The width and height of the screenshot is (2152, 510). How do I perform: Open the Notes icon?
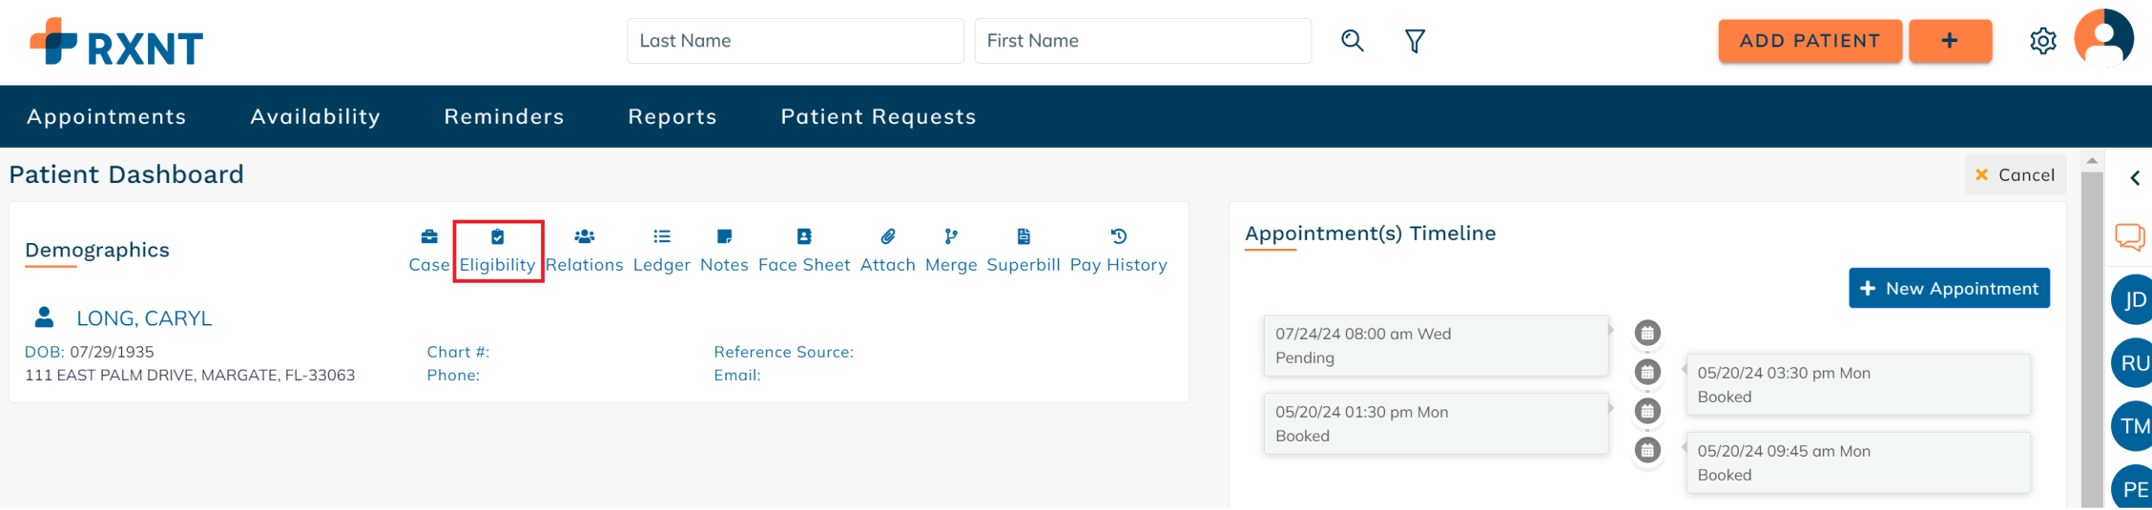pos(724,236)
